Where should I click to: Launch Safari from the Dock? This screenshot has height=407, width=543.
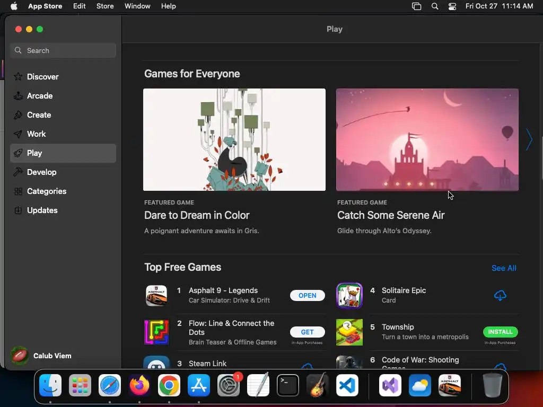pyautogui.click(x=110, y=385)
